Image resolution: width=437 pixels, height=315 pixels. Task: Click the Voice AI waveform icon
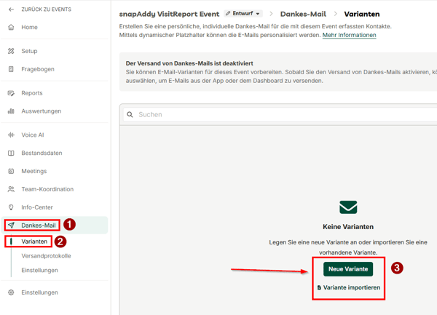(x=11, y=135)
